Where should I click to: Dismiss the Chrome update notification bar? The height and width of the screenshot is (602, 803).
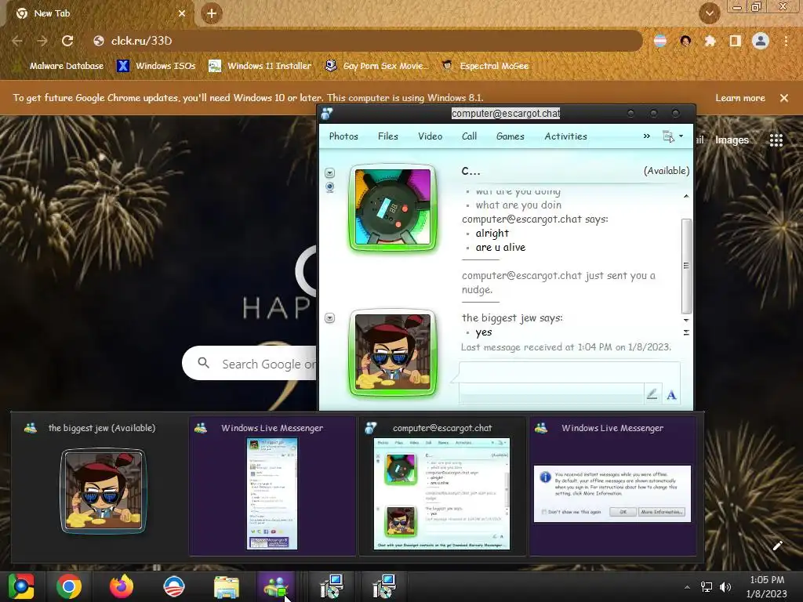coord(784,98)
